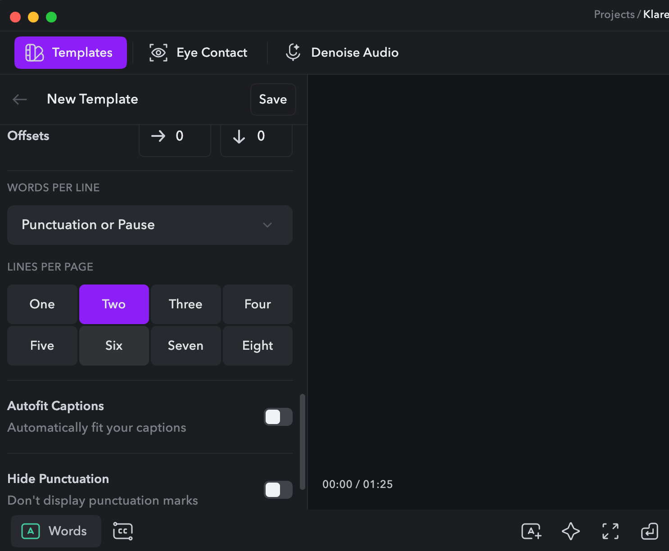Click the closed captions icon

122,531
